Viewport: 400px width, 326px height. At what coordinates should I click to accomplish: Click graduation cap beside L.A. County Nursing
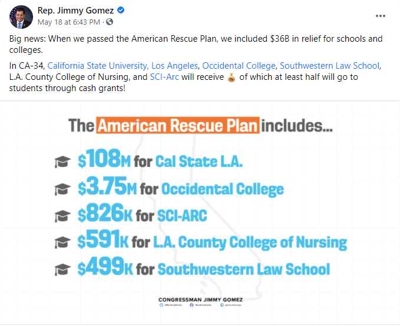click(x=62, y=243)
